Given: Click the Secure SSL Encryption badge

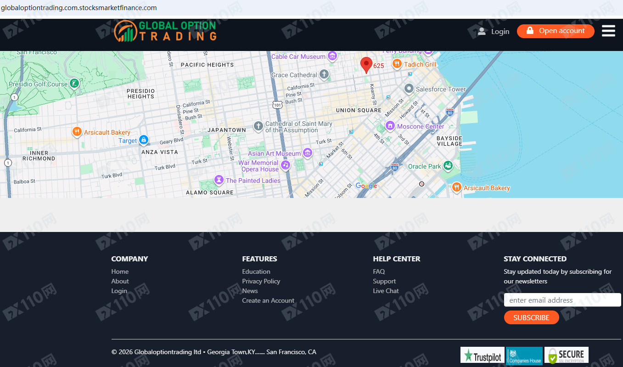Looking at the screenshot, I should point(566,355).
